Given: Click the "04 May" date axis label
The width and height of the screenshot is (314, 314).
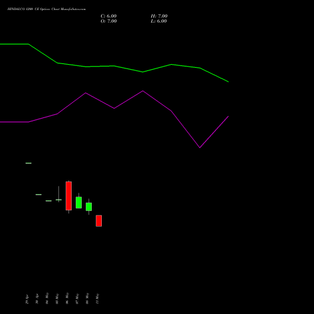Looking at the screenshot, I should 47,298.
